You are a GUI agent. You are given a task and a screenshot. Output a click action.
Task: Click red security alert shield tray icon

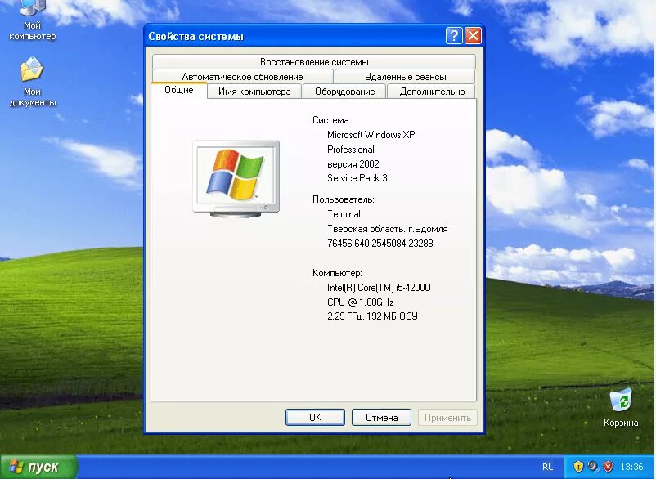tap(608, 467)
